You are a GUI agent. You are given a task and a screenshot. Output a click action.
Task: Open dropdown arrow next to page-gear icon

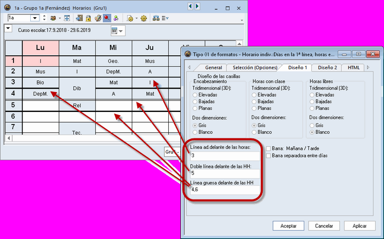137,18
